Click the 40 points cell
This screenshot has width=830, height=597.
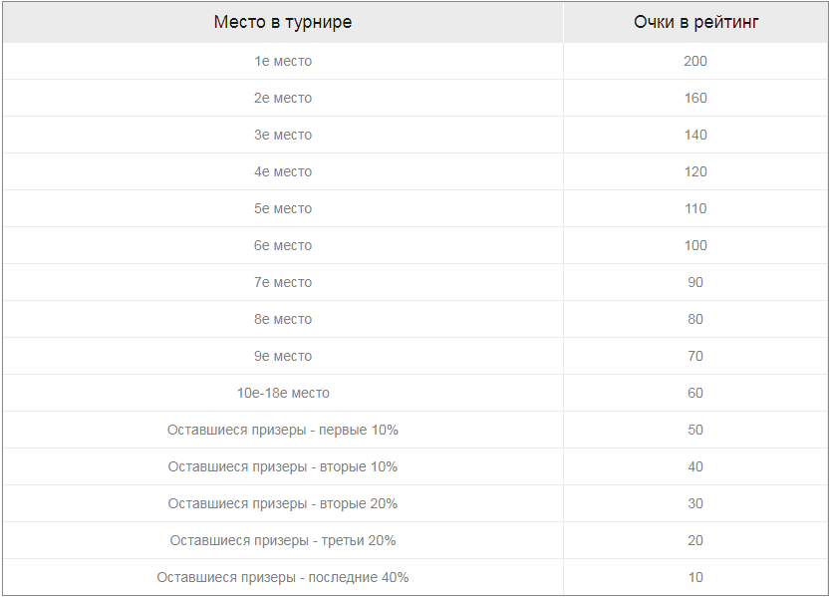click(x=695, y=466)
